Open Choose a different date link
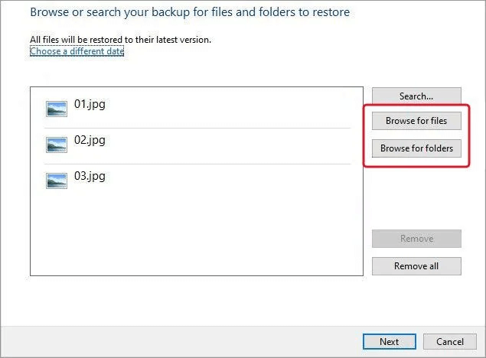 pyautogui.click(x=77, y=51)
